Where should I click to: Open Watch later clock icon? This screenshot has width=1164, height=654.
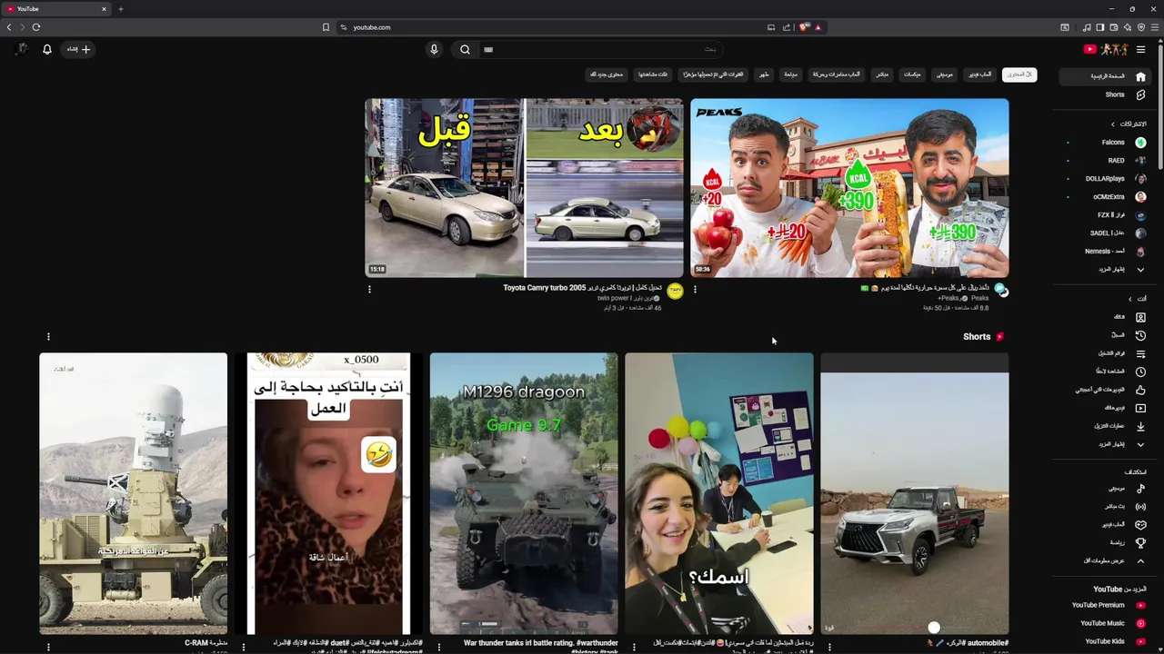[x=1140, y=372]
